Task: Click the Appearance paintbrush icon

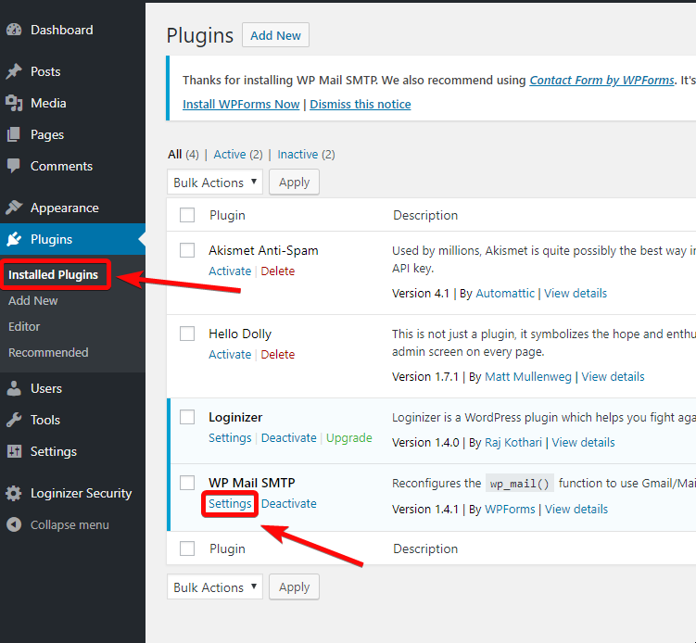Action: (x=14, y=208)
